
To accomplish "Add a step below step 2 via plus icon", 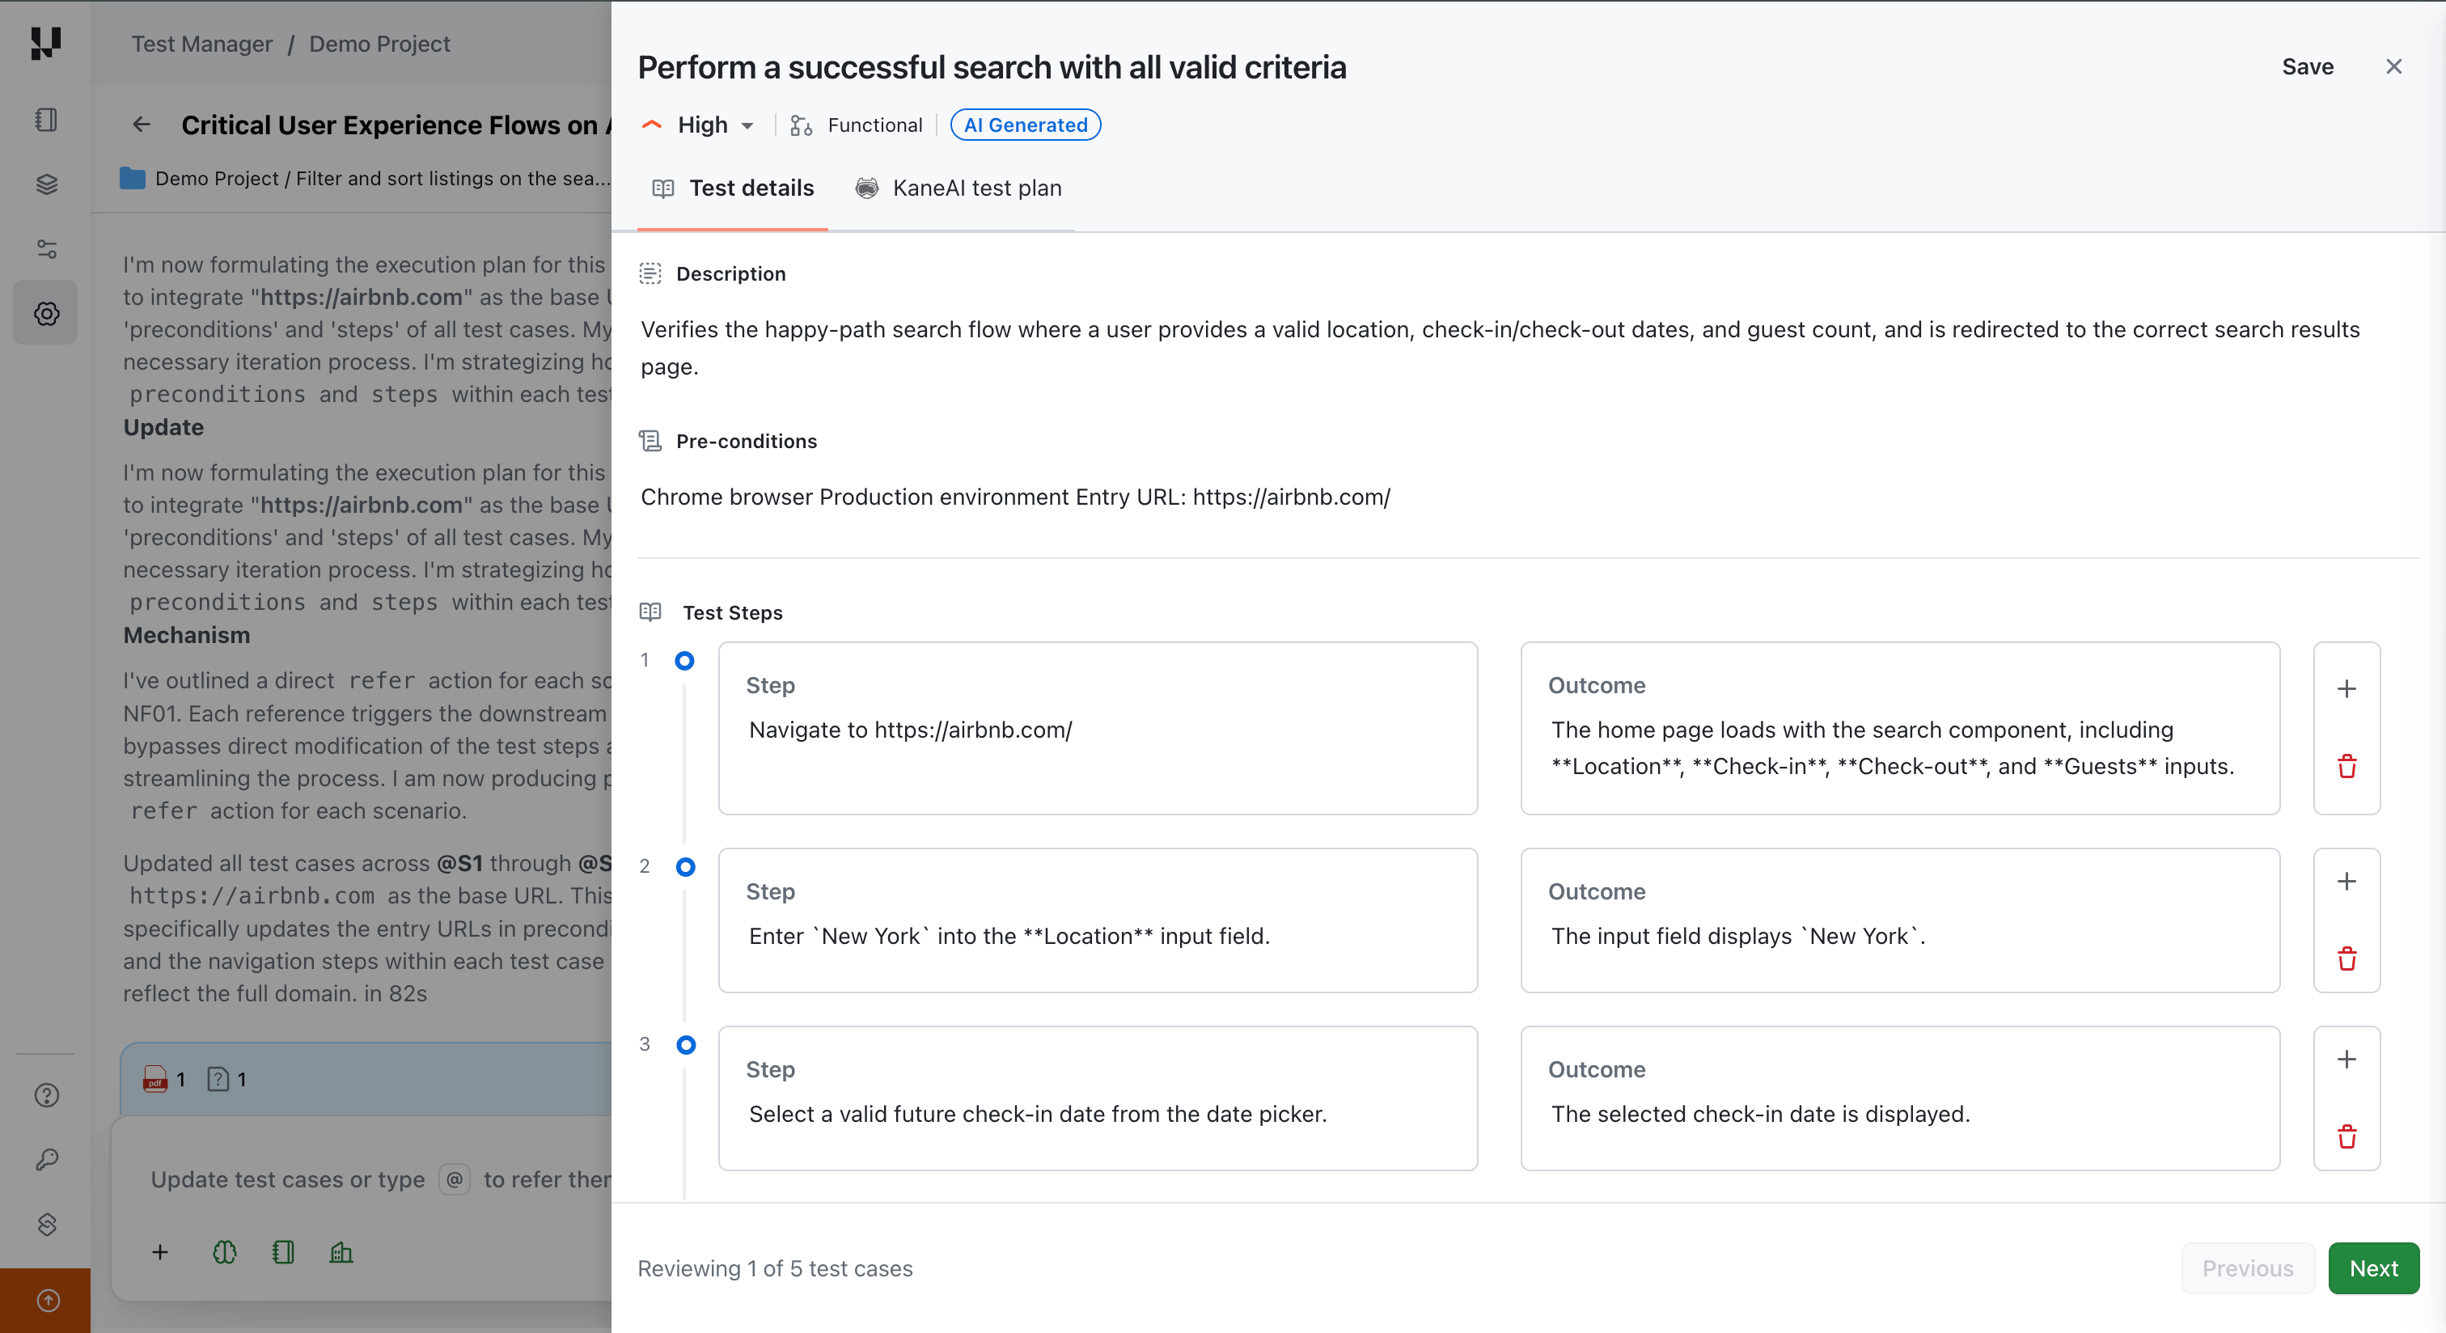I will pos(2347,881).
